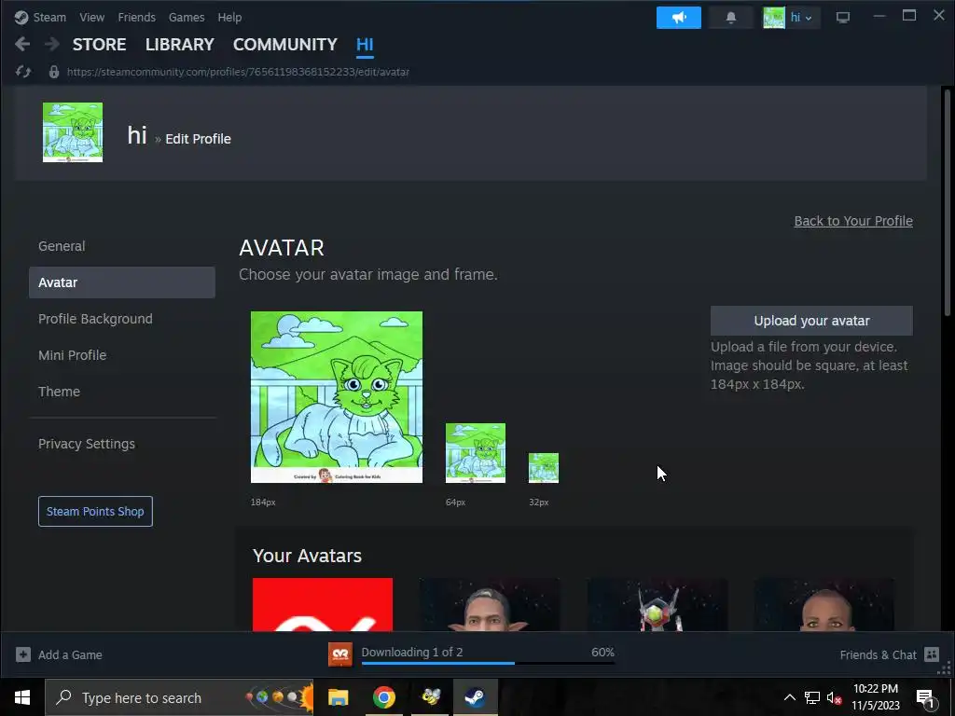The height and width of the screenshot is (716, 955).
Task: Select Avatar in the profile sidebar
Action: click(x=122, y=282)
